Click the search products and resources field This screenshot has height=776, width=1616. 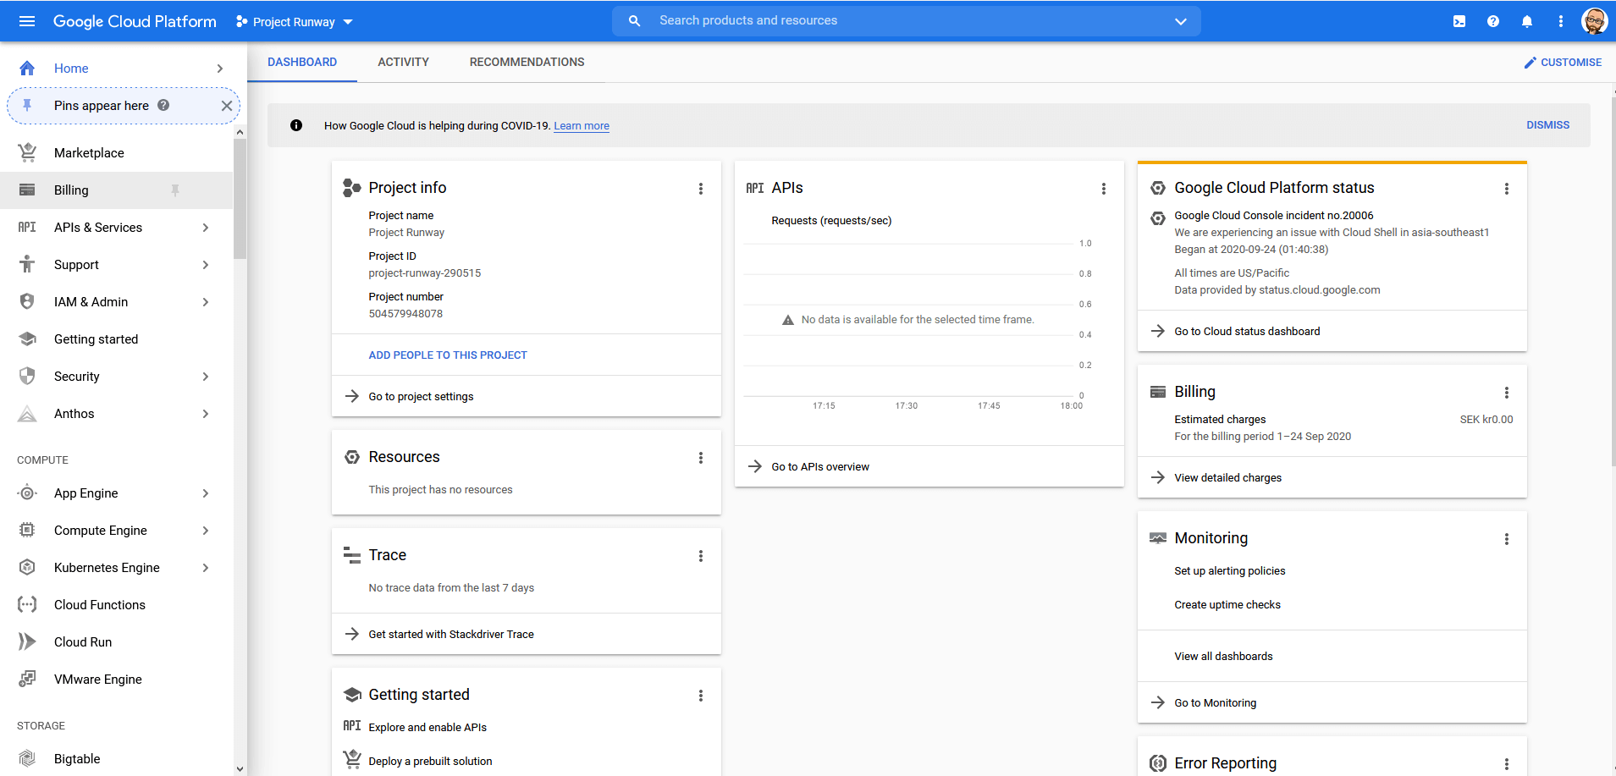(x=906, y=21)
